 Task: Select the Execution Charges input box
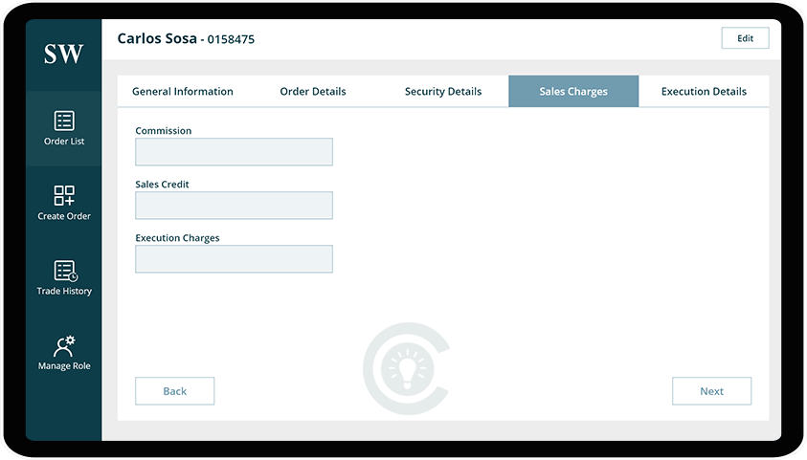(235, 259)
